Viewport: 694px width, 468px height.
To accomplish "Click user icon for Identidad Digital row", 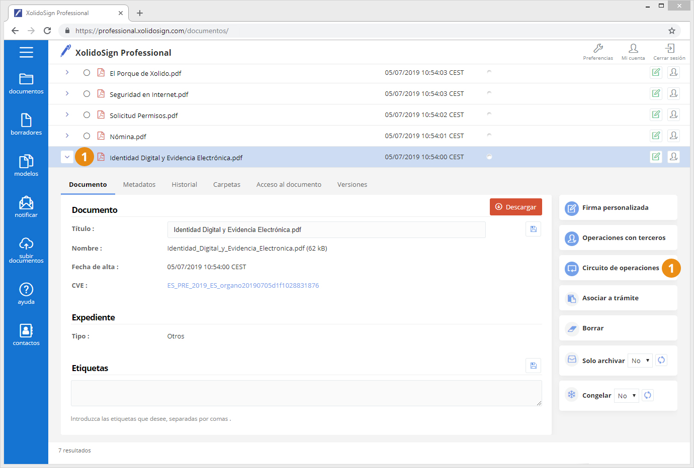I will tap(674, 157).
